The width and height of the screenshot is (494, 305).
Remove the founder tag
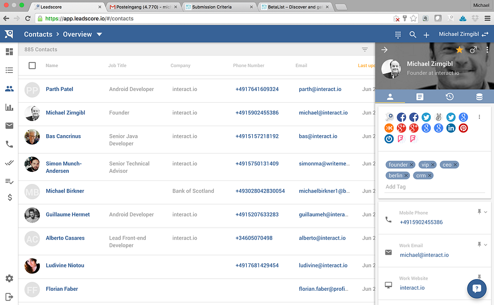(411, 165)
